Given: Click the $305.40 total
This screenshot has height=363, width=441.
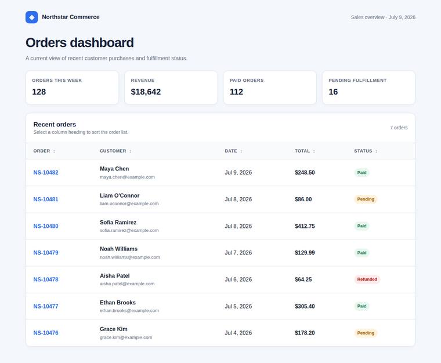Looking at the screenshot, I should tap(305, 306).
